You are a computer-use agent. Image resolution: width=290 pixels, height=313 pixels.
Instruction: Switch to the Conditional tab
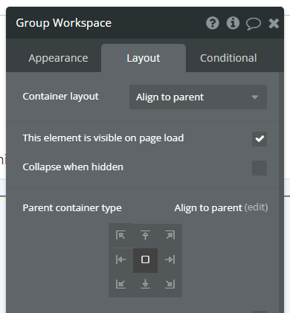[x=228, y=58]
